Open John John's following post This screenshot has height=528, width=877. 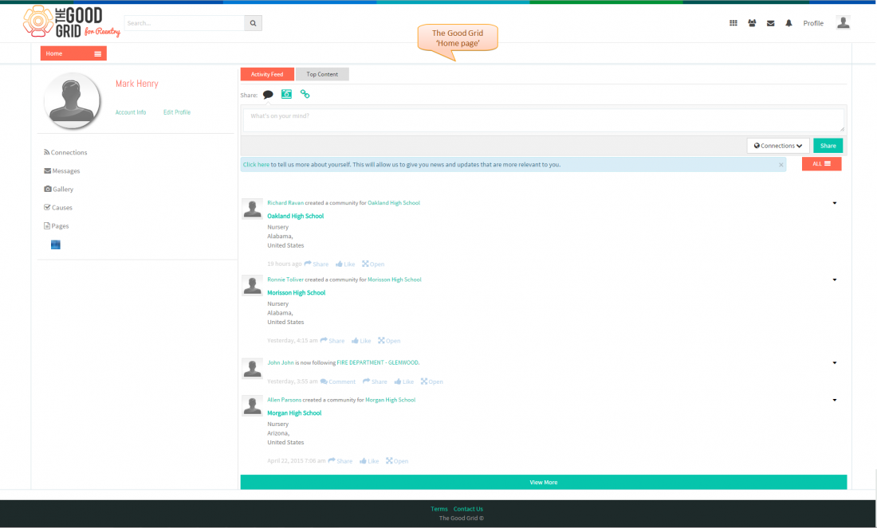tap(432, 381)
